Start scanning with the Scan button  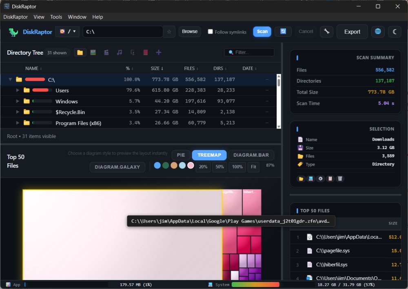coord(262,31)
